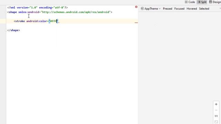This screenshot has width=221, height=124.
Task: Click the schemas.android.com namespace URL
Action: coord(76,12)
